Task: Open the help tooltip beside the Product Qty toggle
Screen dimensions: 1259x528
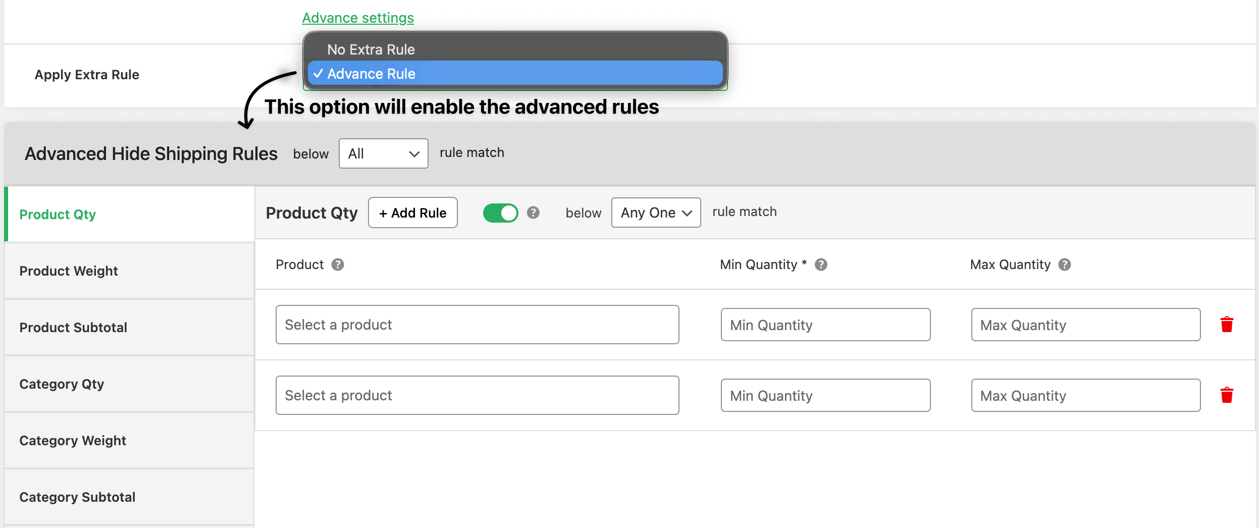Action: [534, 213]
